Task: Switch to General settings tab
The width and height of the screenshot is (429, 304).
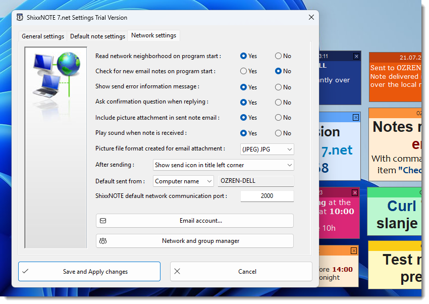Action: pos(43,36)
